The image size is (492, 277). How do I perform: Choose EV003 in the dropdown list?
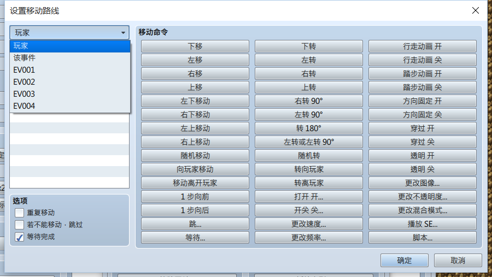click(x=70, y=94)
